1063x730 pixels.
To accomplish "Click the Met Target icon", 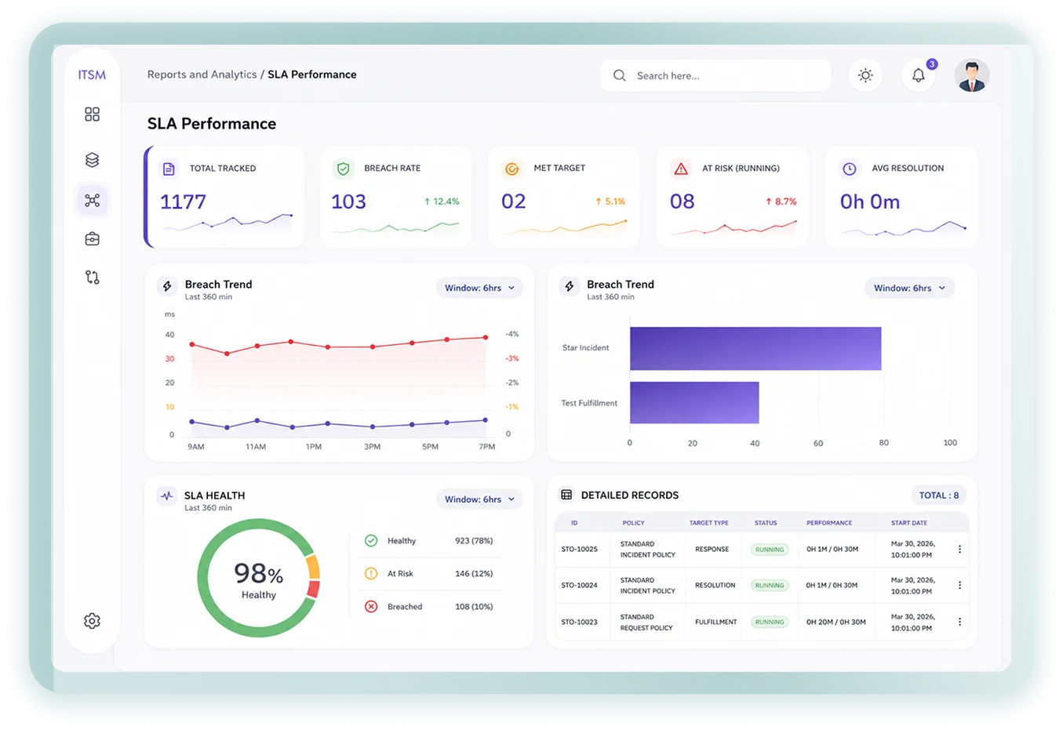I will [511, 169].
